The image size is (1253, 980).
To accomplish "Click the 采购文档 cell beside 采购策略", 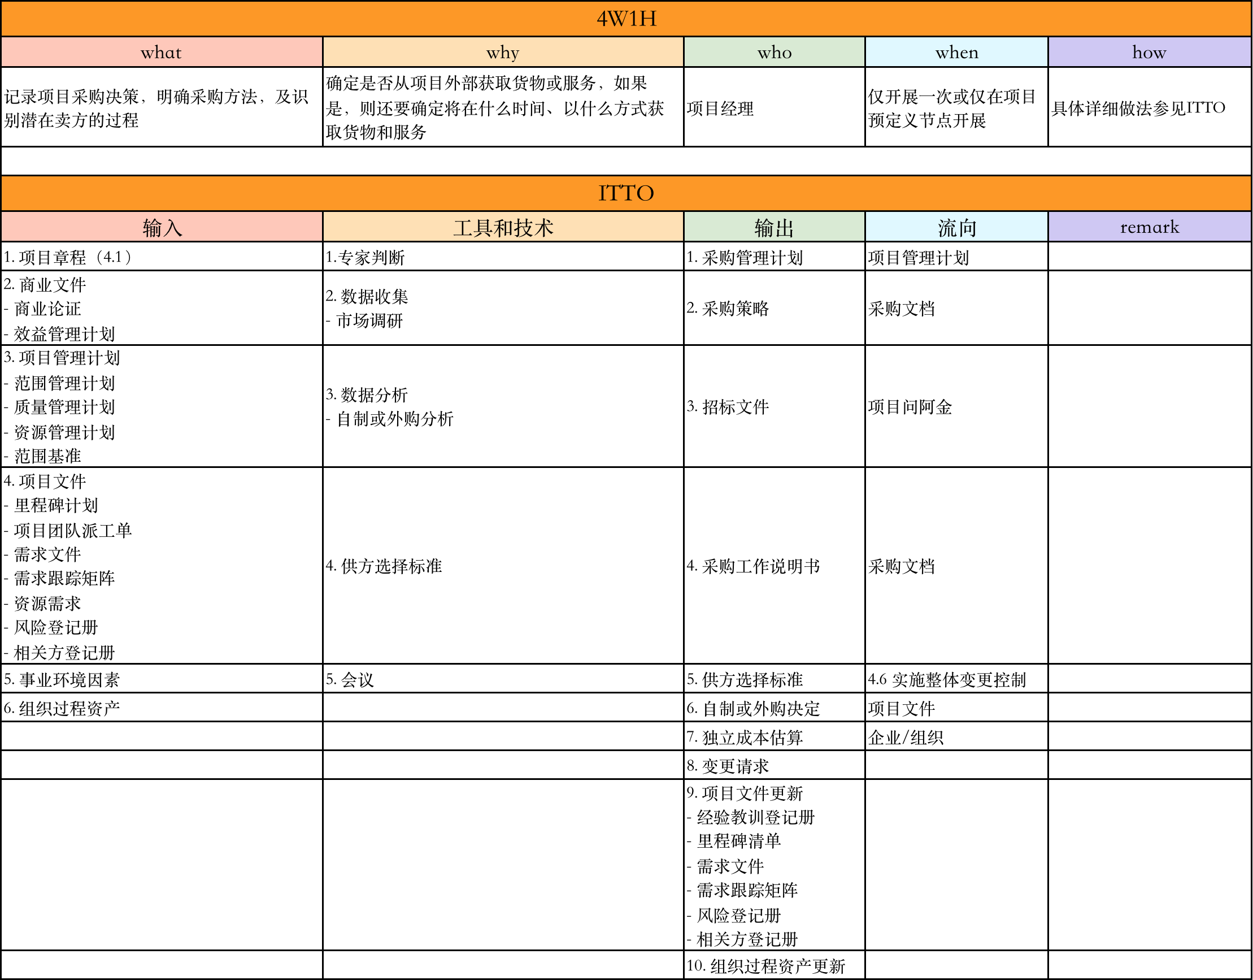I will (x=957, y=308).
